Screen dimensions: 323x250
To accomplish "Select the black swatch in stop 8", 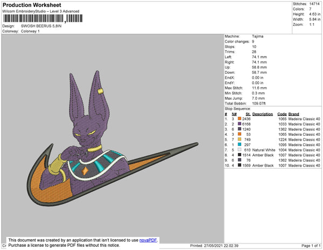I will click(240, 155).
